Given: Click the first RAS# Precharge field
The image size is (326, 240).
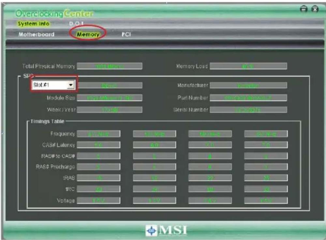Looking at the screenshot, I should click(98, 167).
